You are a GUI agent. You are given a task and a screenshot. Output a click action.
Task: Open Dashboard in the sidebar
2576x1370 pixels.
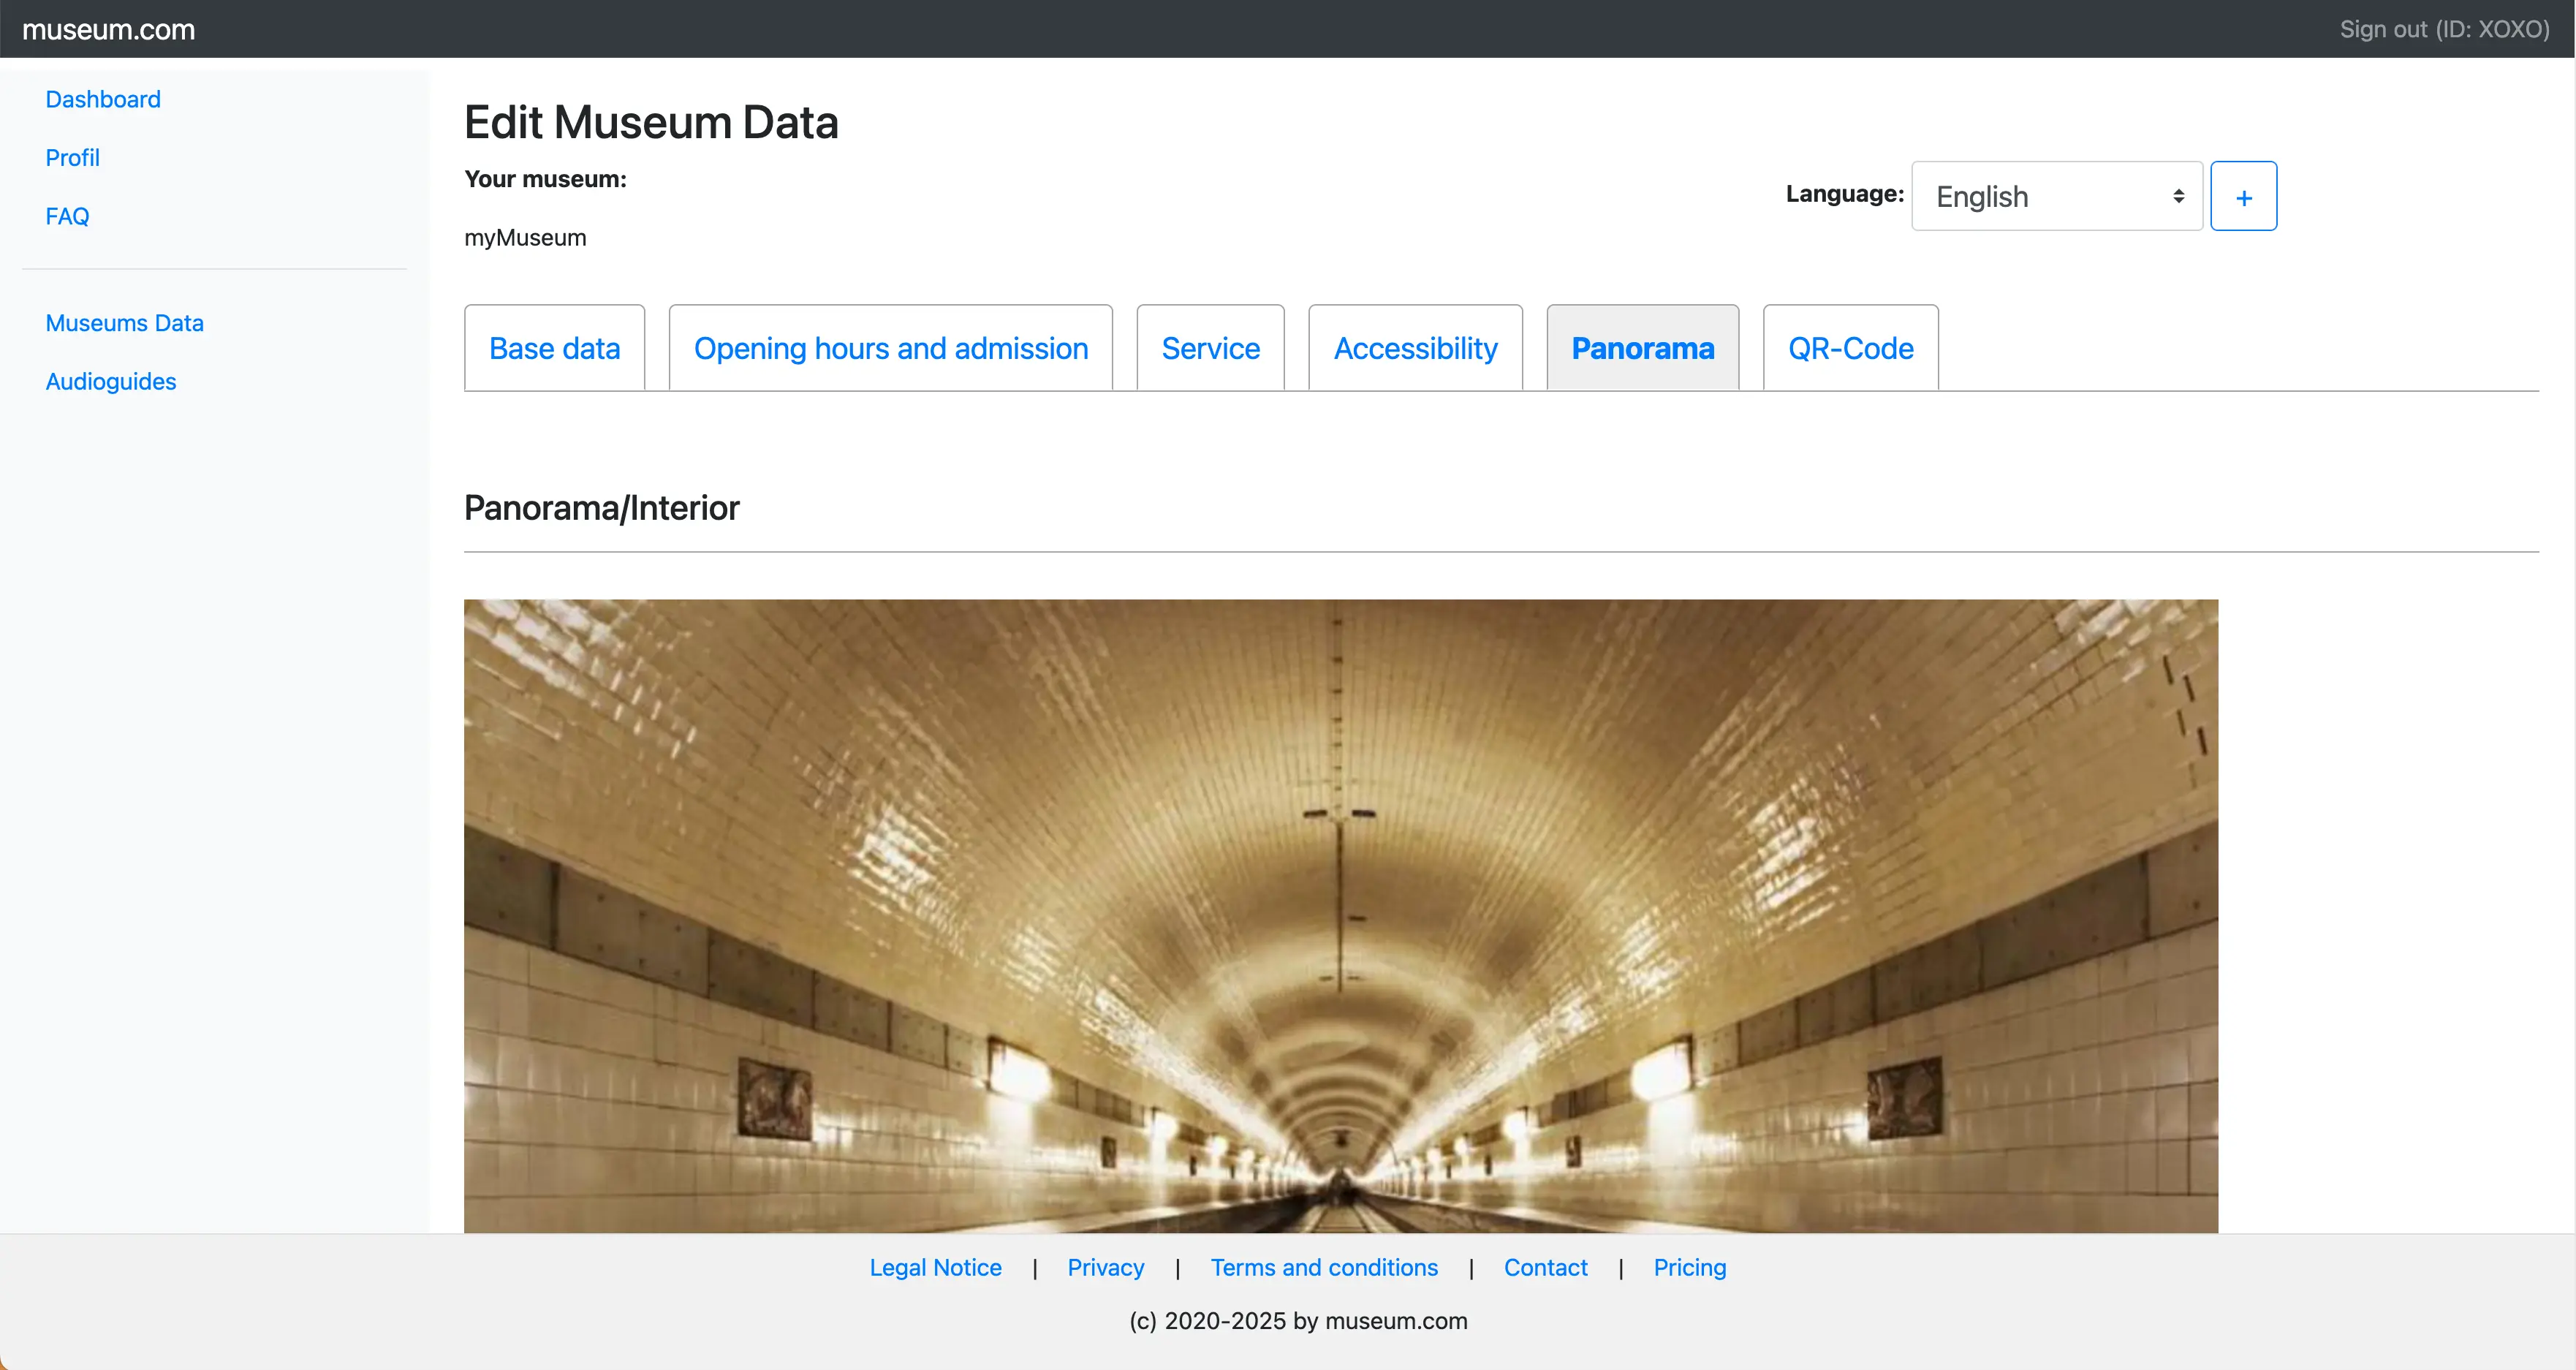click(x=103, y=99)
